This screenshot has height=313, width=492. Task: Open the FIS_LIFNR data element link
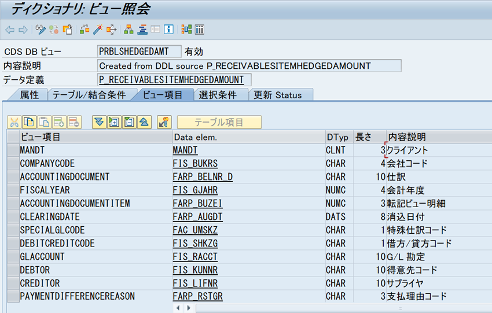pos(195,283)
